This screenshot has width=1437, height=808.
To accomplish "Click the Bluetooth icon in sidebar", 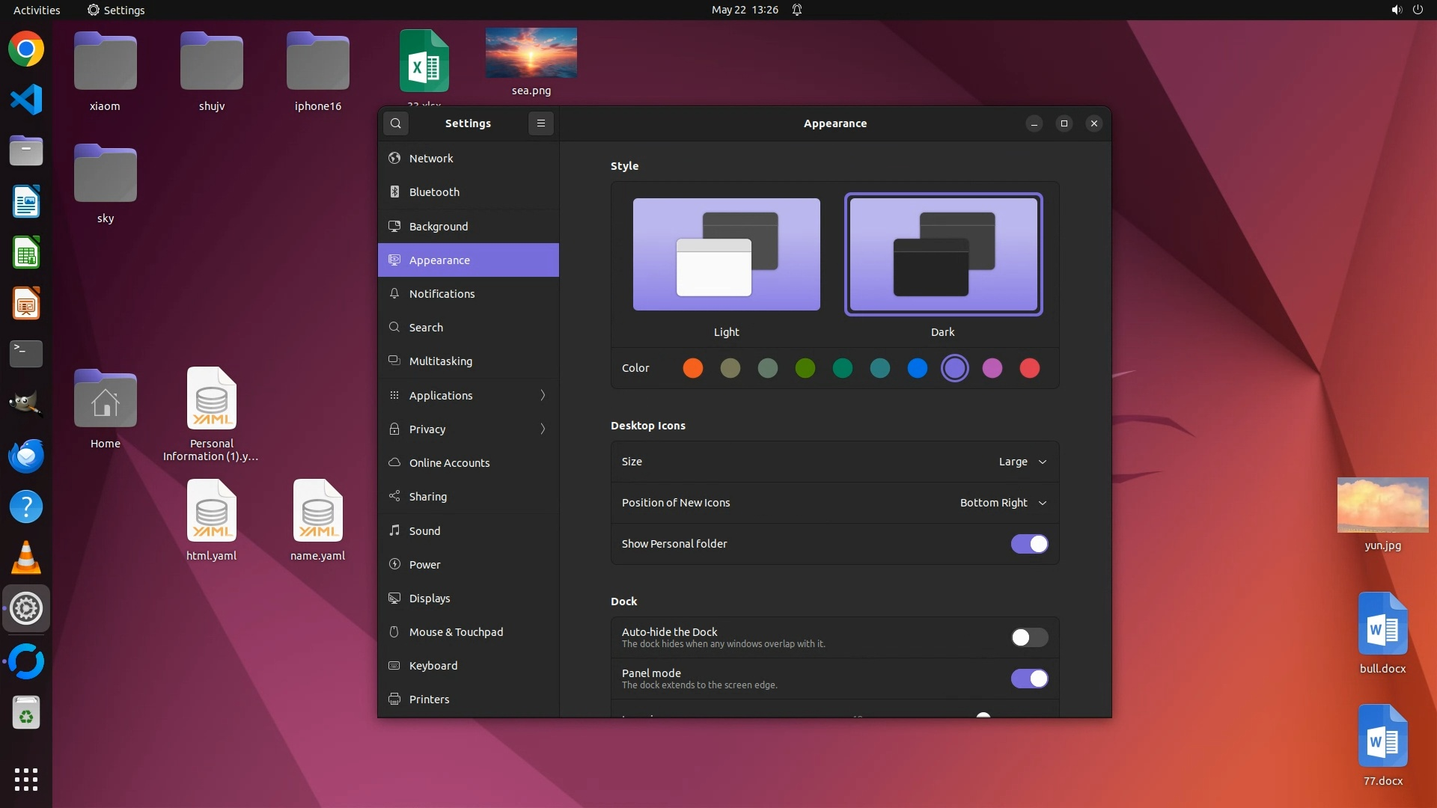I will coord(394,192).
